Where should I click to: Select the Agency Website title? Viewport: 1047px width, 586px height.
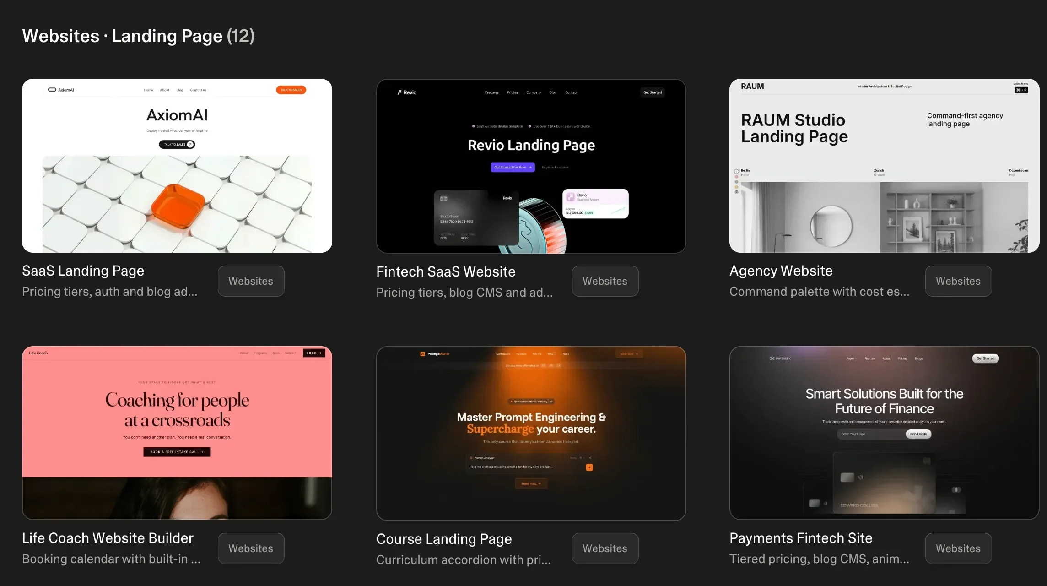pos(781,271)
